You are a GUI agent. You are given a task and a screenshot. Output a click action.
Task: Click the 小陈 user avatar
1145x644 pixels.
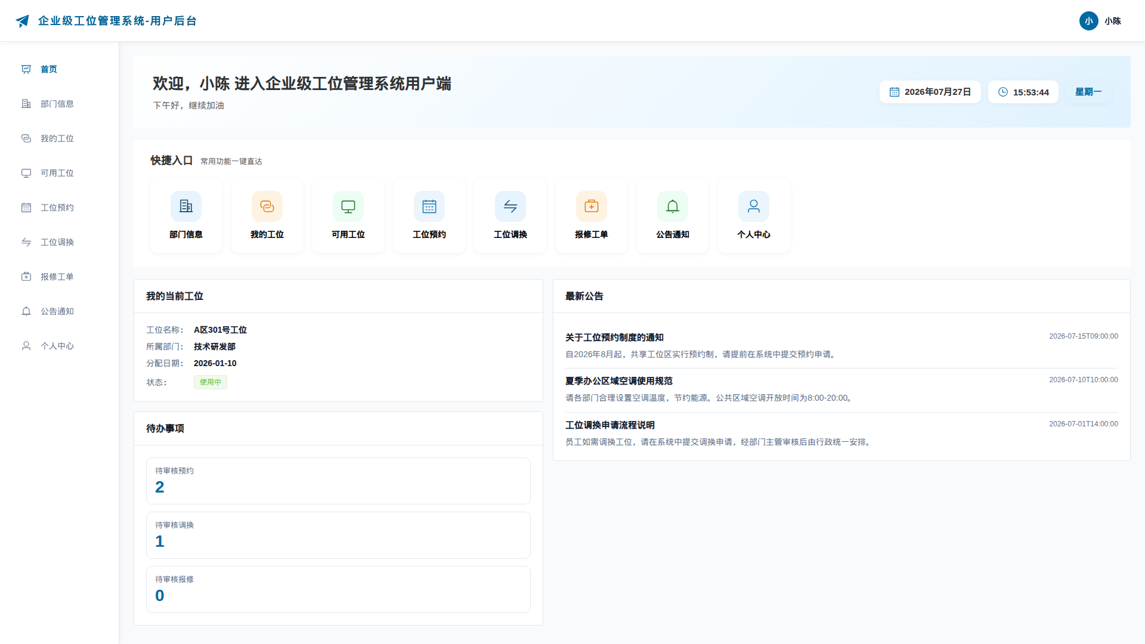tap(1089, 21)
